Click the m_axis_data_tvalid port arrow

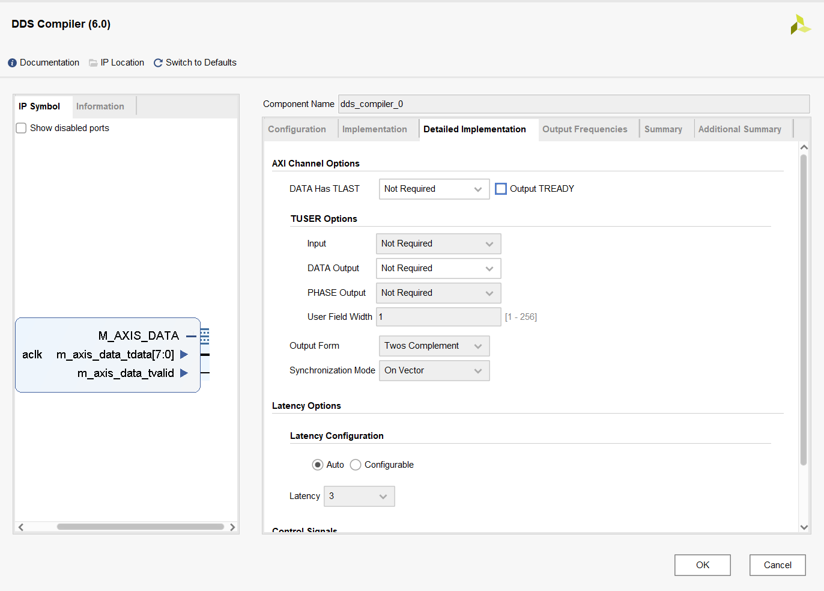[x=184, y=373]
